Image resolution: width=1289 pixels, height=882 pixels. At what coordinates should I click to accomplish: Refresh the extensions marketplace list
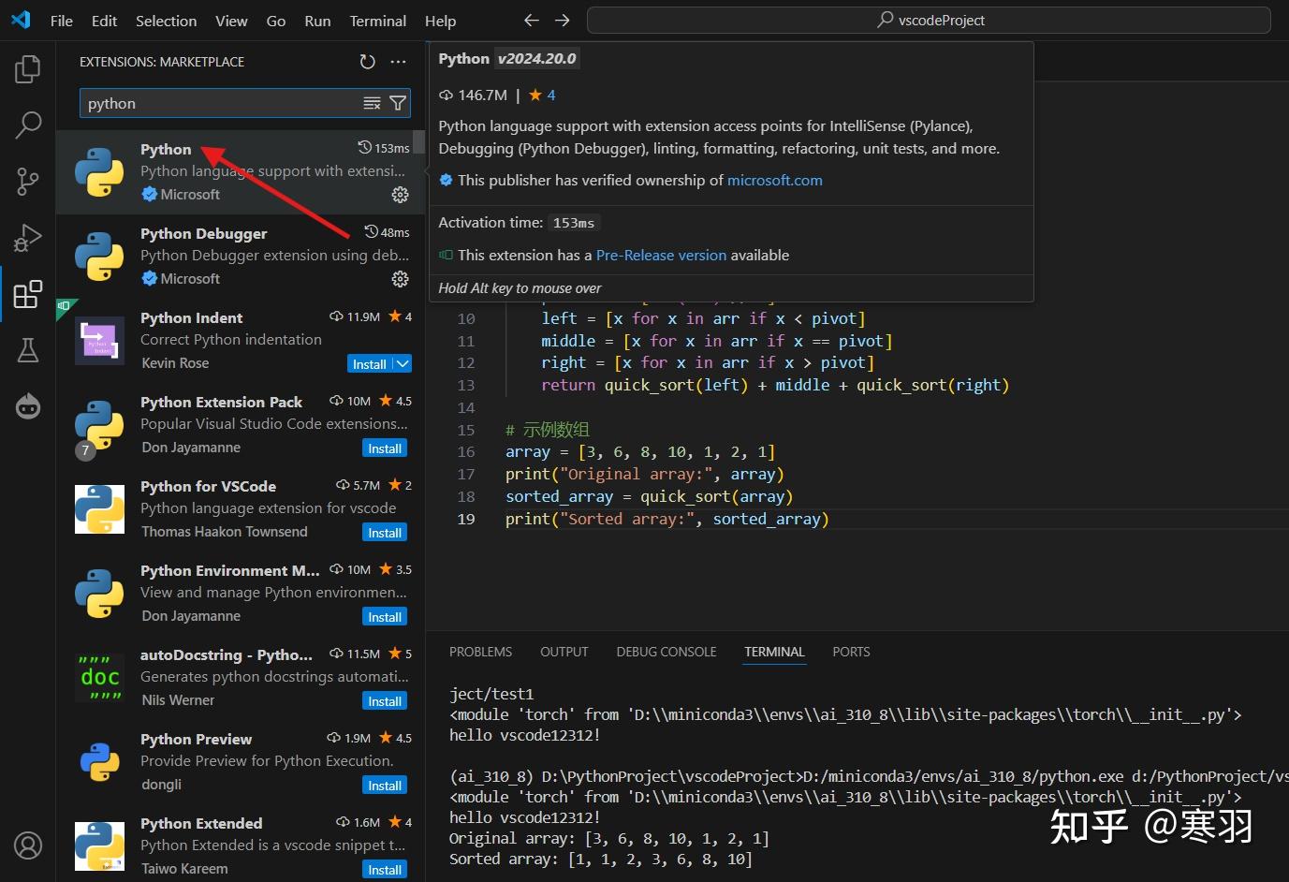tap(367, 61)
